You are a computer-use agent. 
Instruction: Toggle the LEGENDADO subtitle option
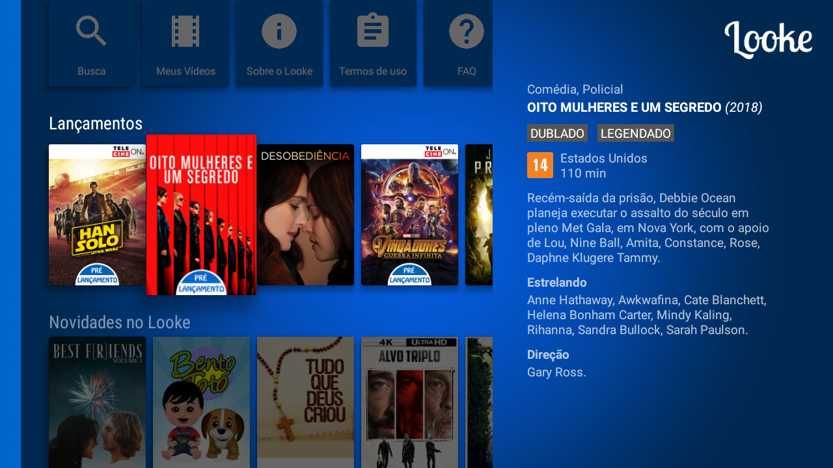(x=635, y=133)
